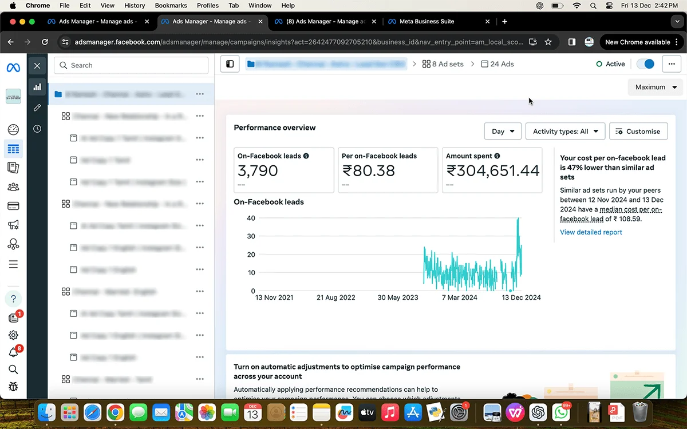The image size is (687, 429).
Task: Expand the Activity types: All dropdown
Action: (x=565, y=132)
